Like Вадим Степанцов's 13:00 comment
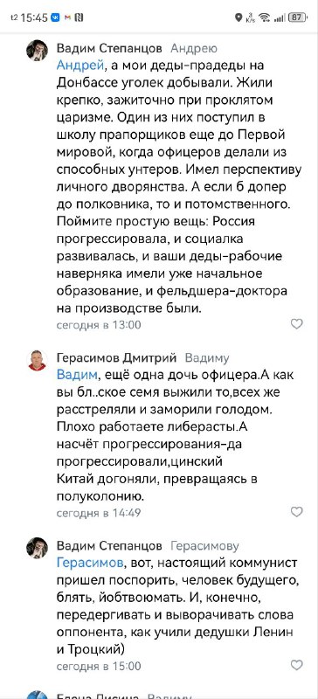 (296, 323)
